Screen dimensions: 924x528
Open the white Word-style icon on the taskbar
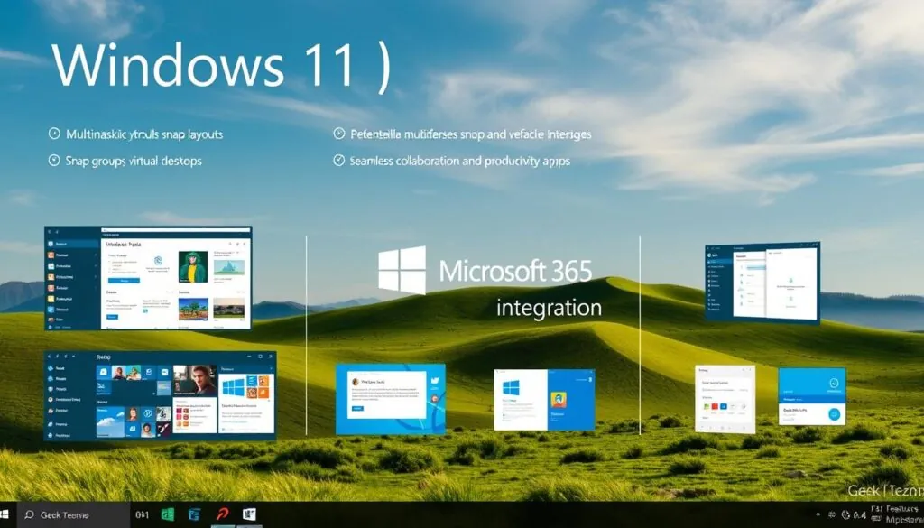(249, 514)
